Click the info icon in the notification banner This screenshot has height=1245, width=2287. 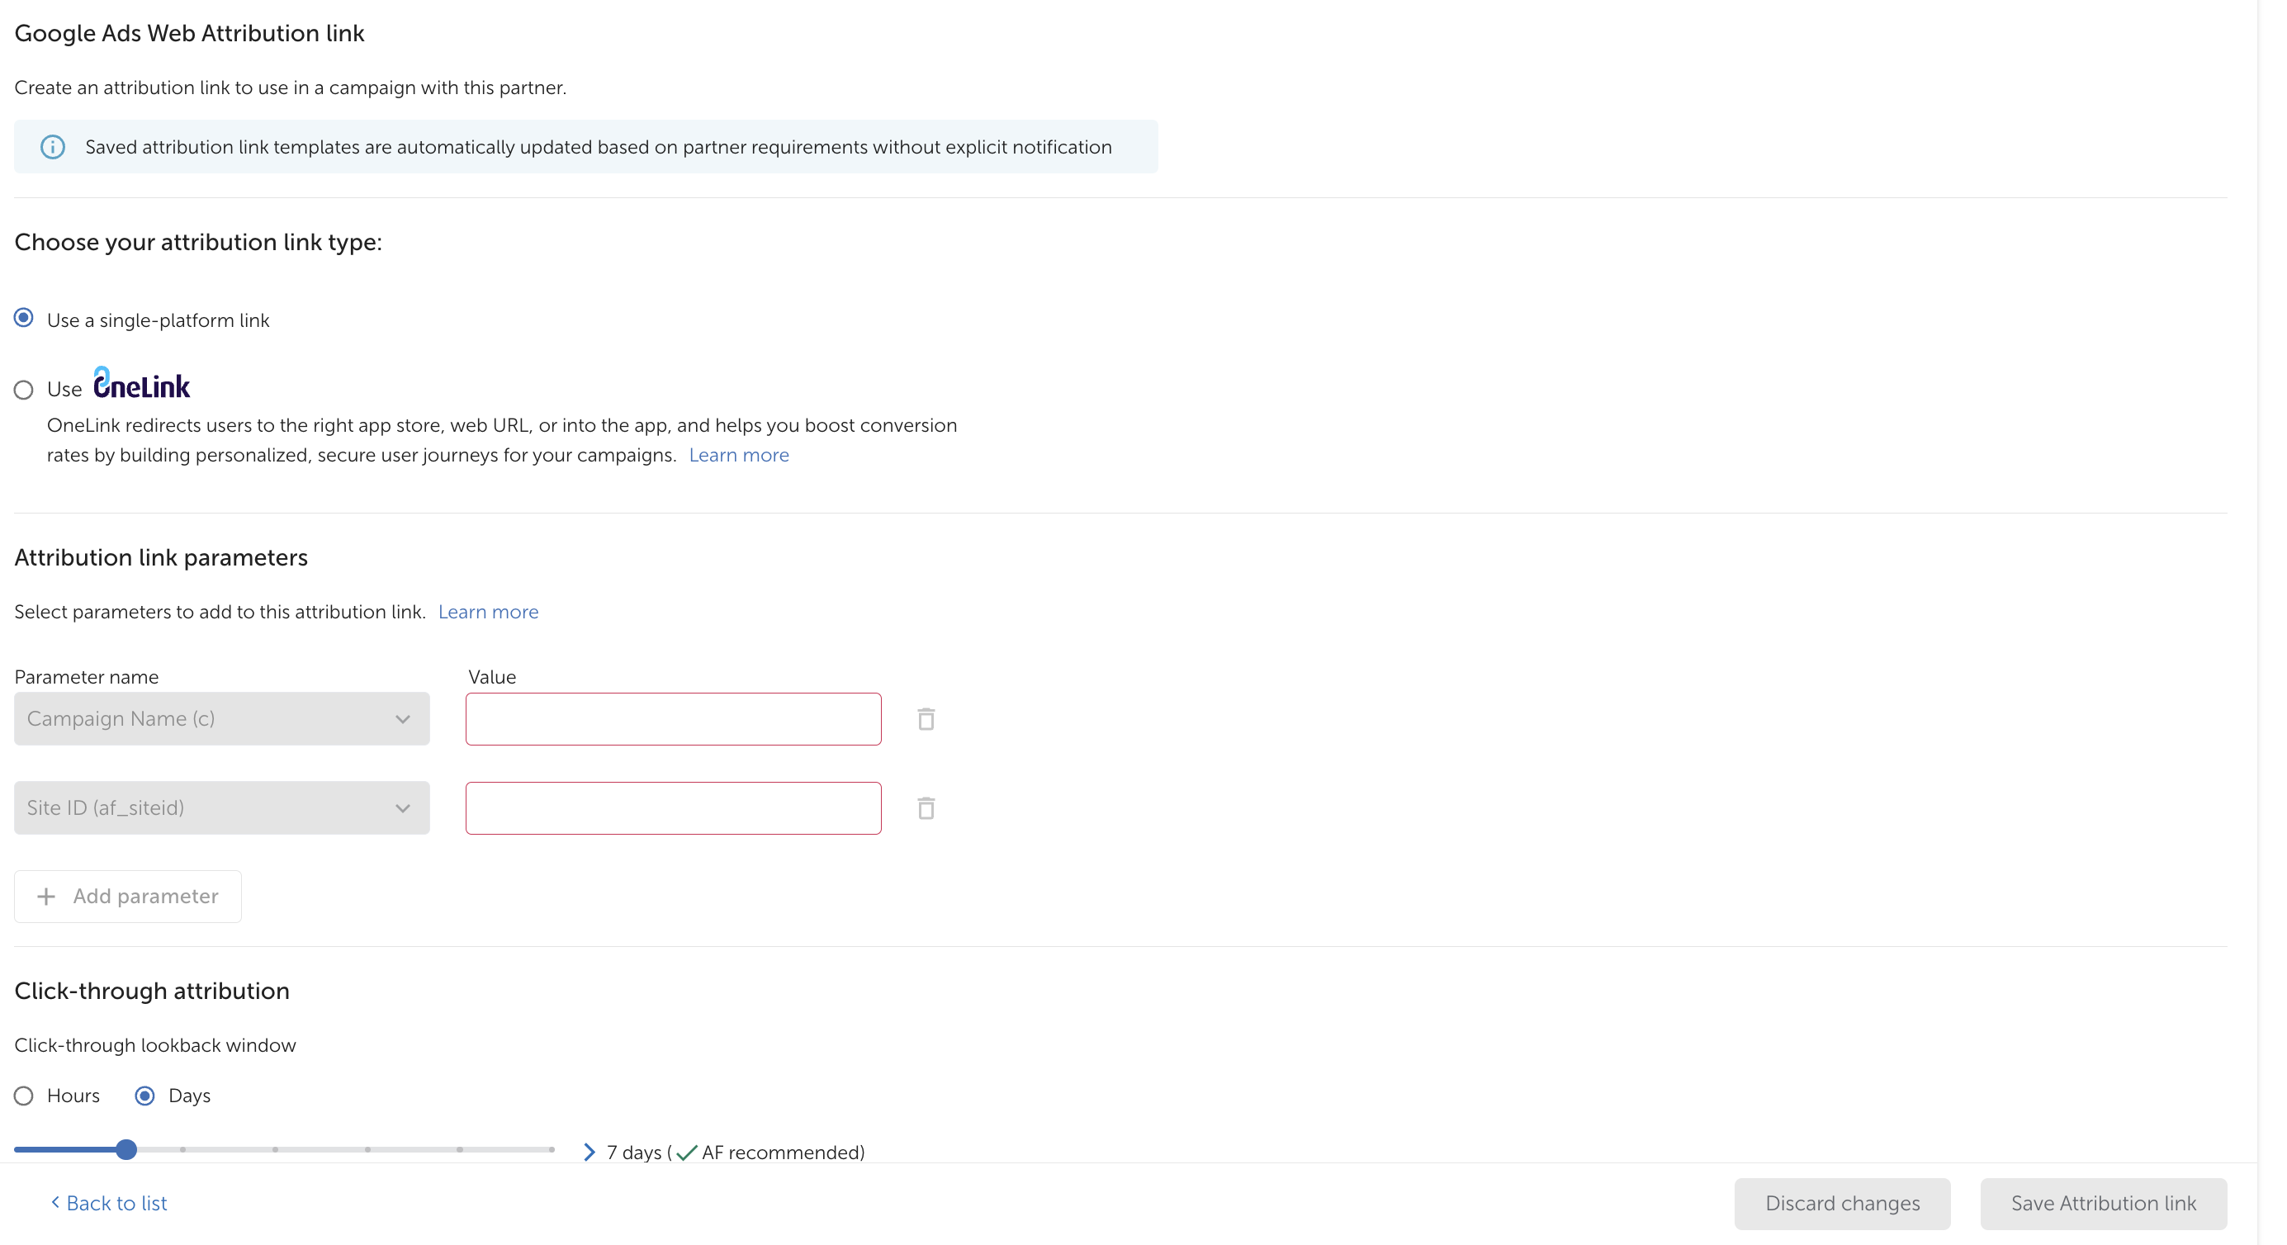pyautogui.click(x=52, y=146)
